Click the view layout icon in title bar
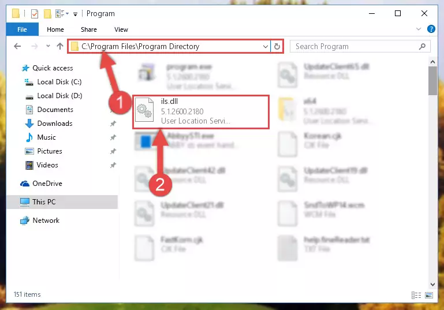 click(x=62, y=14)
